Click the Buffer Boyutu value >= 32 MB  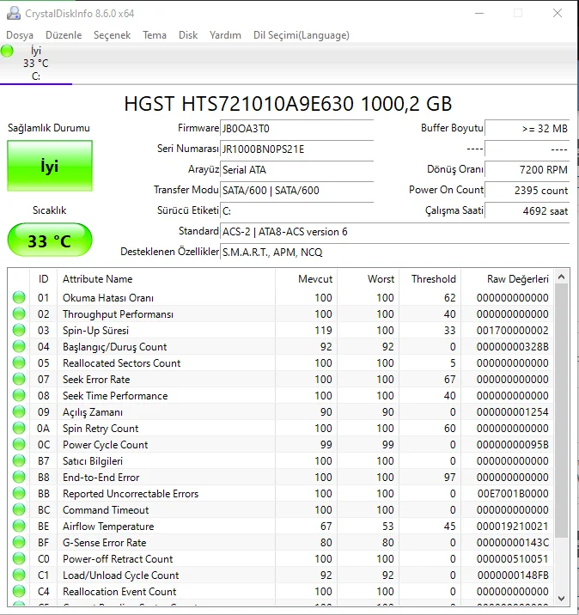(527, 129)
